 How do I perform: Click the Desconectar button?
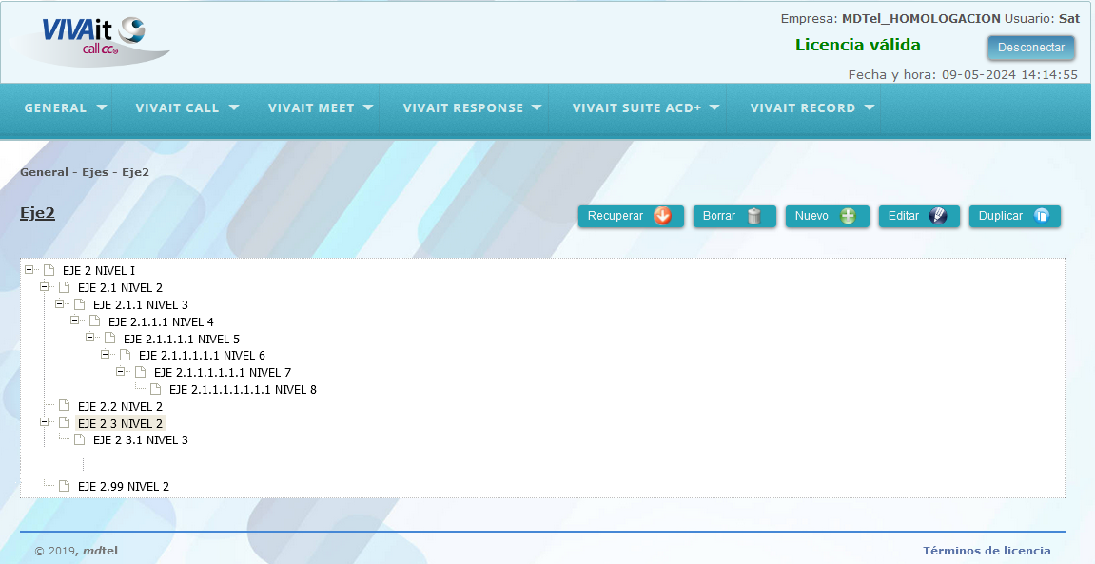click(1030, 48)
